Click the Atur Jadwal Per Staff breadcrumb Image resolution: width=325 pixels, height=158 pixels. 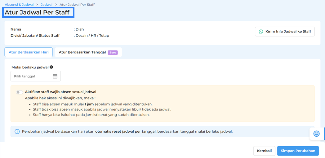tap(77, 5)
